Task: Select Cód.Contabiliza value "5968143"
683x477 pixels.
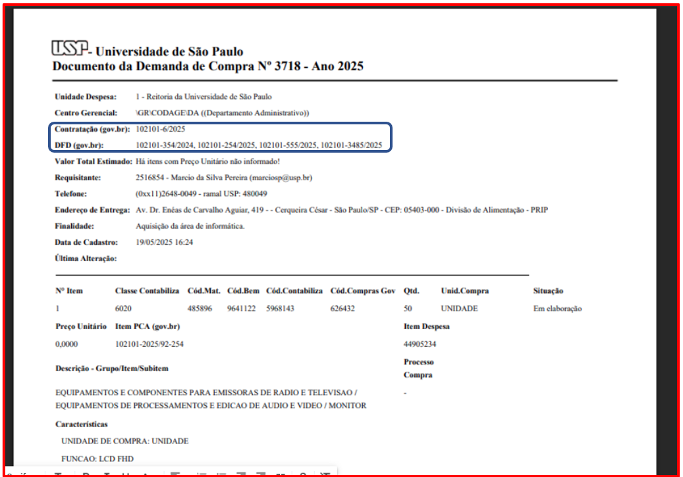Action: click(x=280, y=309)
